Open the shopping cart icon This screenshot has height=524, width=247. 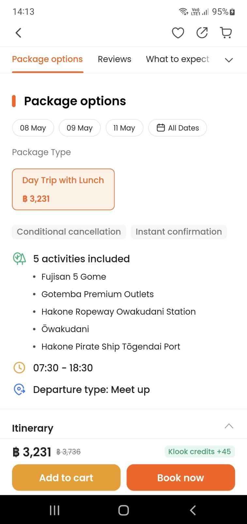point(226,33)
